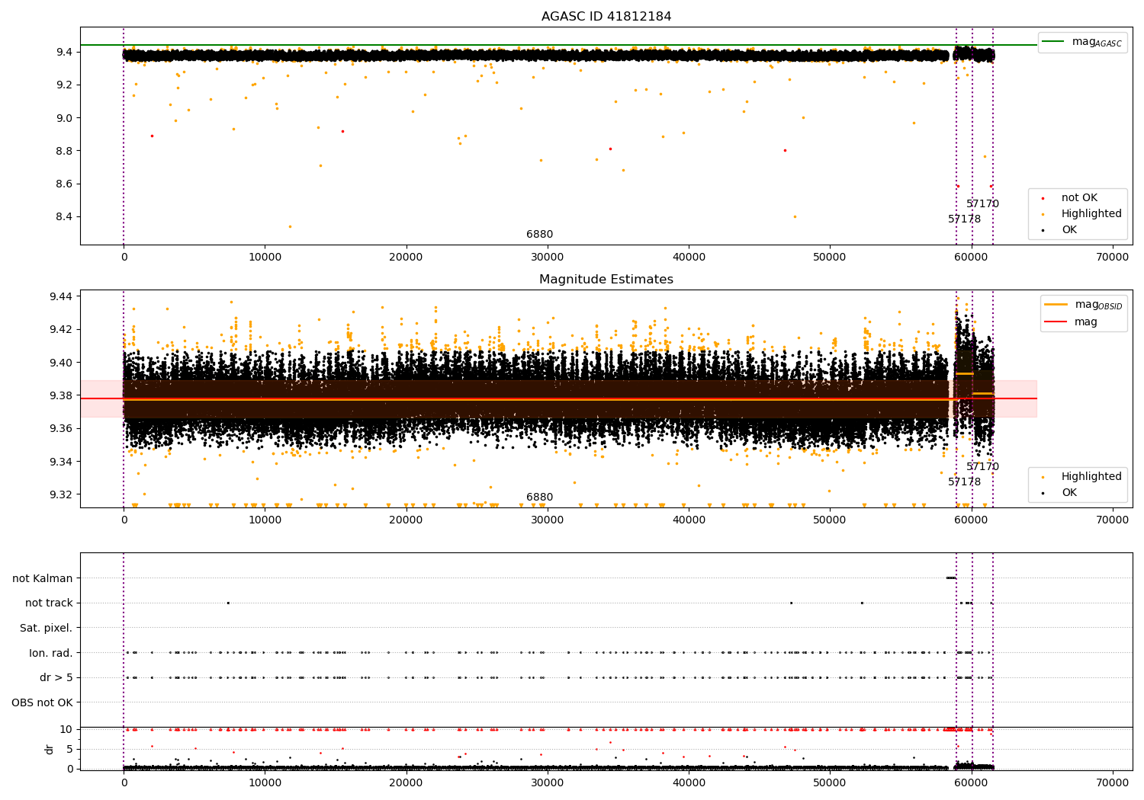Click the mag OBSID legend label
1144x800 pixels.
(x=1098, y=305)
